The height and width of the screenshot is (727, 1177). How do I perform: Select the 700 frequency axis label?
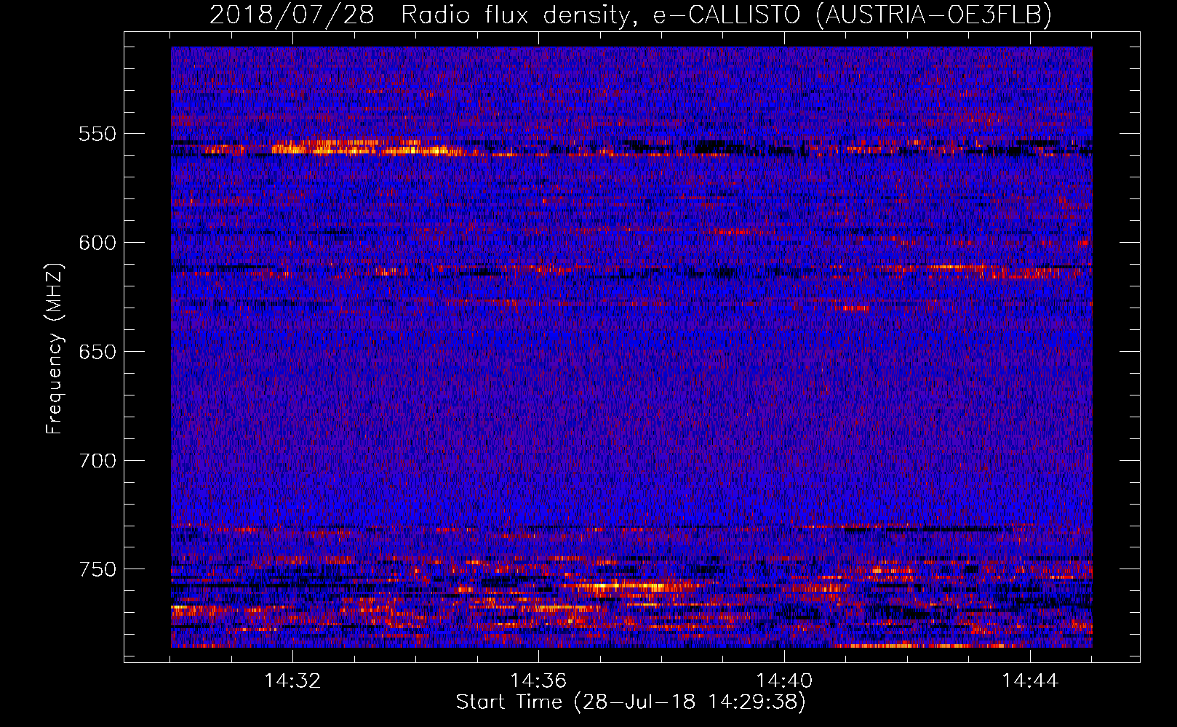tap(97, 461)
